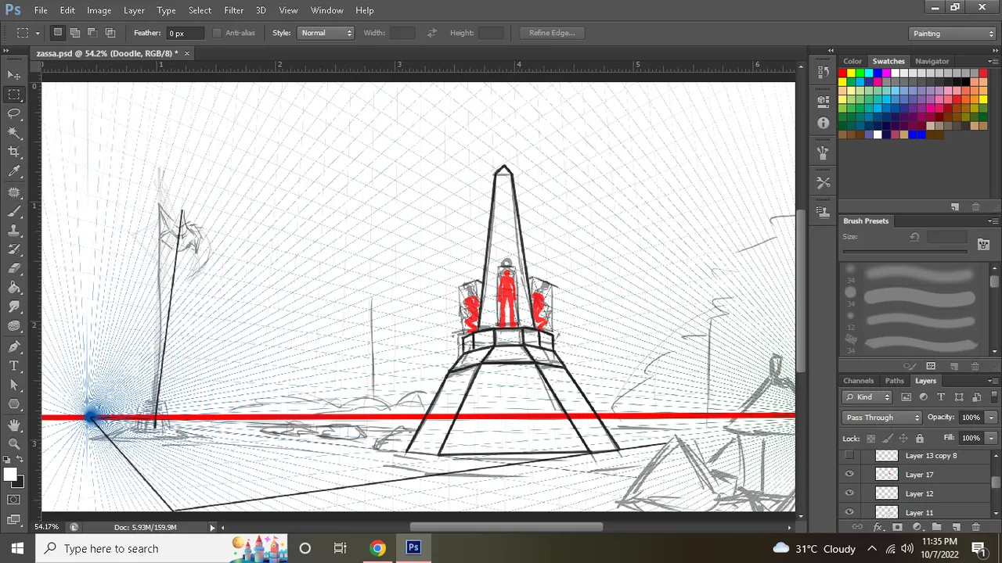1002x563 pixels.
Task: Open the Opacity slider dropdown arrow
Action: [991, 418]
